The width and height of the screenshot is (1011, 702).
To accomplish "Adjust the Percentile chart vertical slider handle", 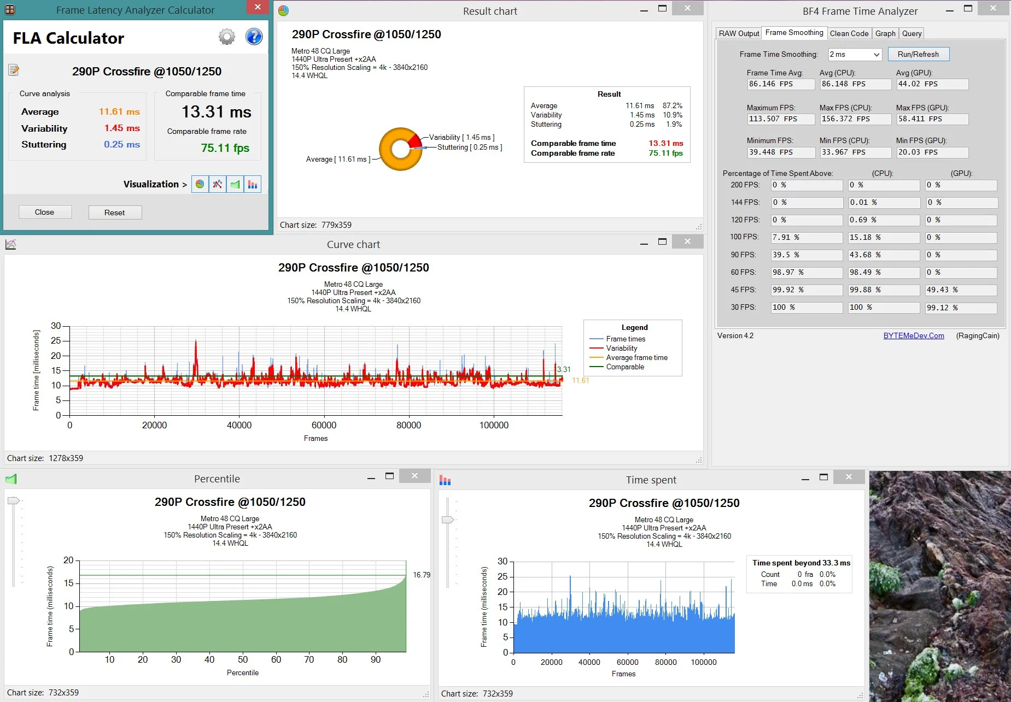I will point(14,500).
